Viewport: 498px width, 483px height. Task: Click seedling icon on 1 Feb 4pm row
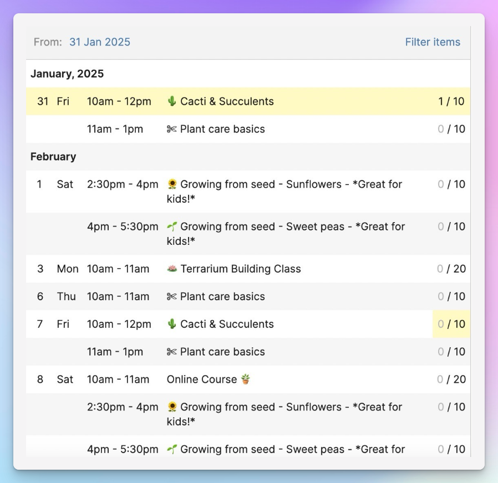(x=172, y=227)
